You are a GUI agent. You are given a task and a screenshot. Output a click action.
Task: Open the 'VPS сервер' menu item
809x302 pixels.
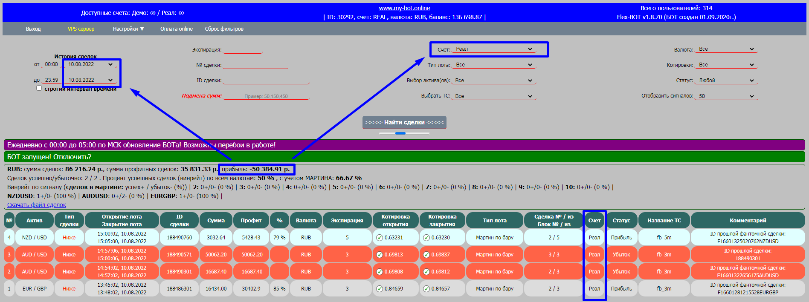point(81,29)
